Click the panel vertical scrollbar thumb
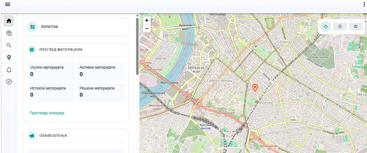This screenshot has width=367, height=153. pyautogui.click(x=137, y=47)
